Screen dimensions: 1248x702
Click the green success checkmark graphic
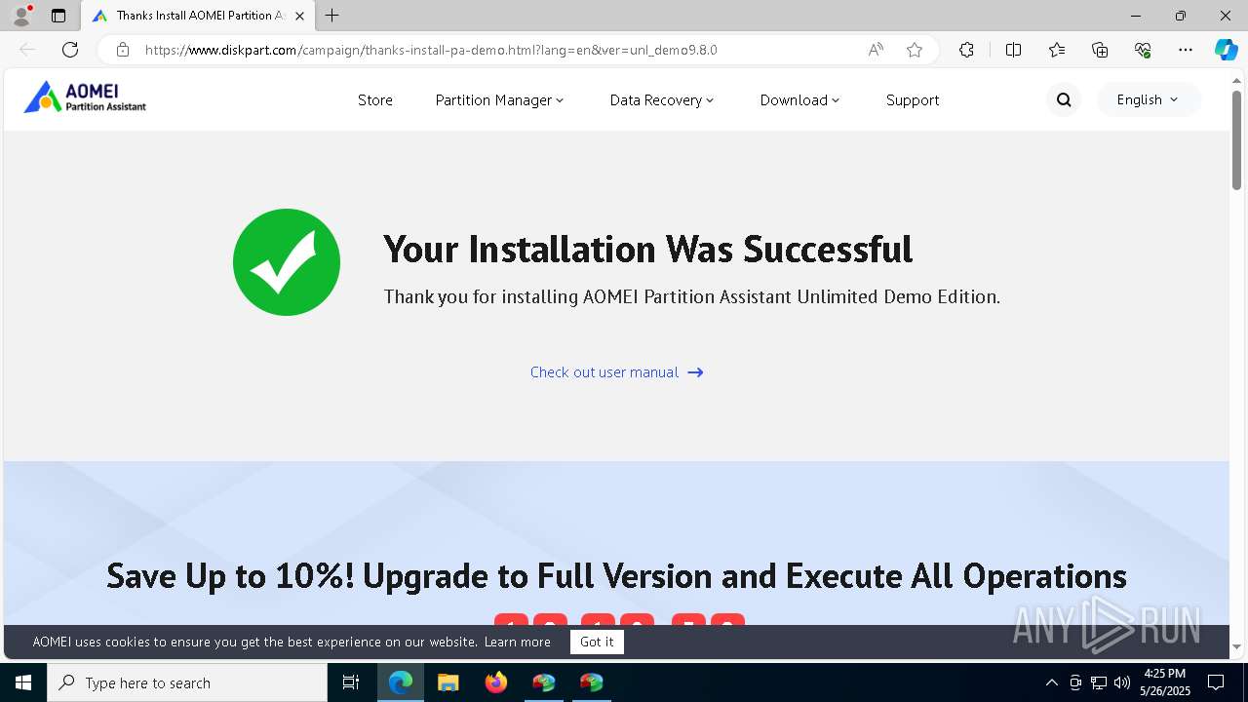pyautogui.click(x=287, y=262)
